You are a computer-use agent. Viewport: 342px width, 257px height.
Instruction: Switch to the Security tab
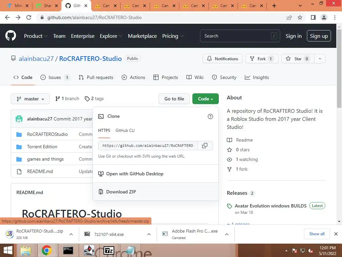point(224,77)
